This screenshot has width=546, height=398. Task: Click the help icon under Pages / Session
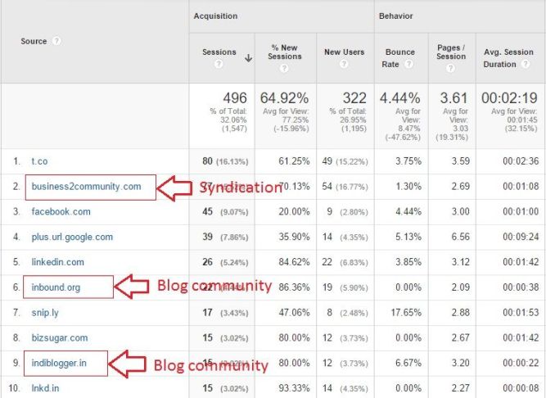[x=450, y=68]
